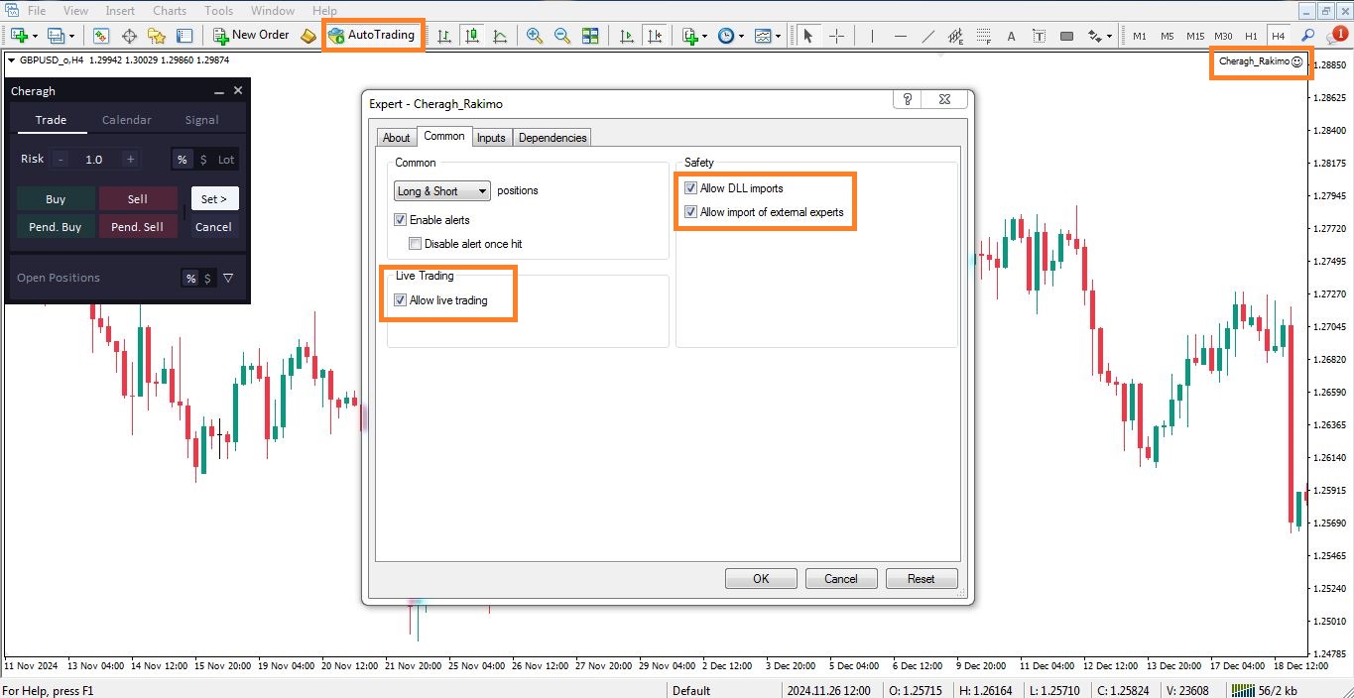Select the M15 timeframe button
This screenshot has height=698, width=1354.
(x=1195, y=36)
